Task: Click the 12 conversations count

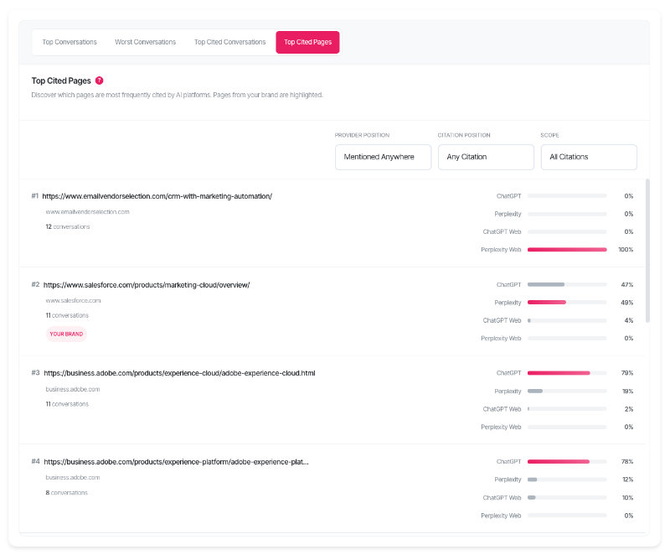Action: [68, 226]
